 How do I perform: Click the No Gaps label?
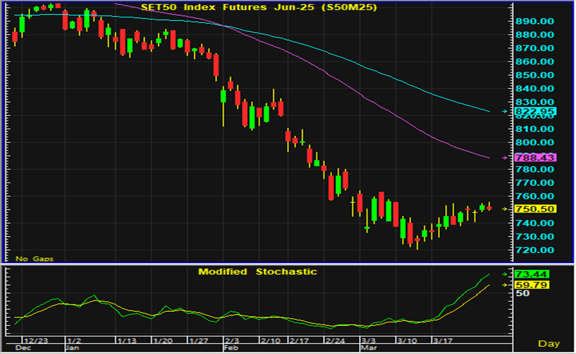pos(34,259)
